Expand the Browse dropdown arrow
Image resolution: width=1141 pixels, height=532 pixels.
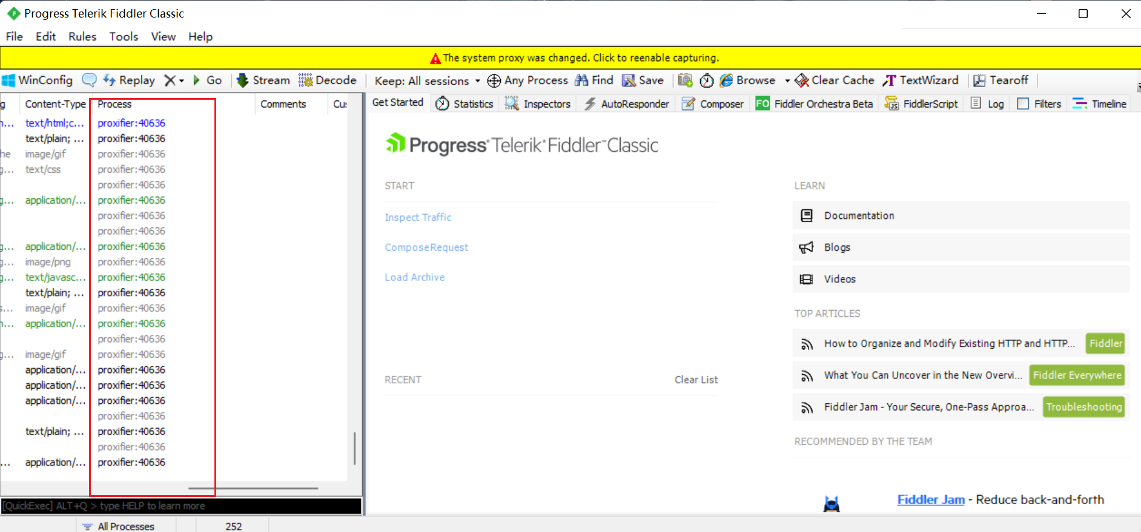click(x=787, y=81)
